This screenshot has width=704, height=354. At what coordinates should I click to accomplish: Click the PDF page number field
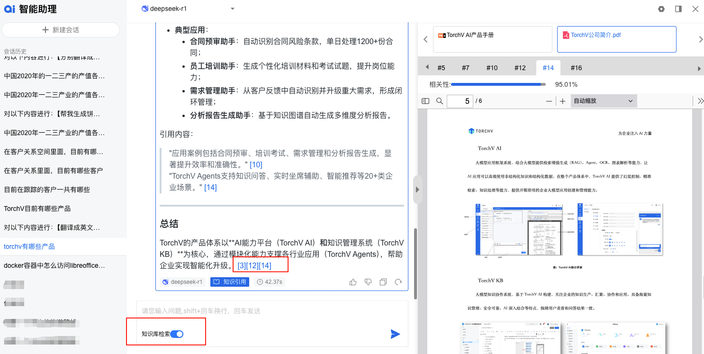(460, 101)
